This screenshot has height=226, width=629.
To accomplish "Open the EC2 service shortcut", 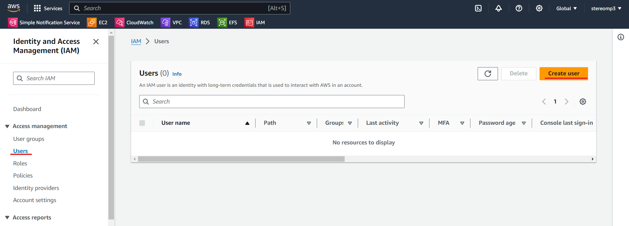I will 97,22.
